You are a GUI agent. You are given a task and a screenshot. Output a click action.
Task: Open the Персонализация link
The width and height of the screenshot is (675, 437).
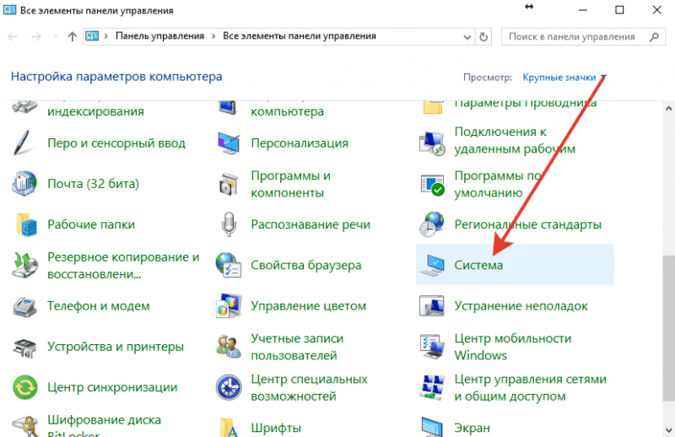(x=300, y=143)
